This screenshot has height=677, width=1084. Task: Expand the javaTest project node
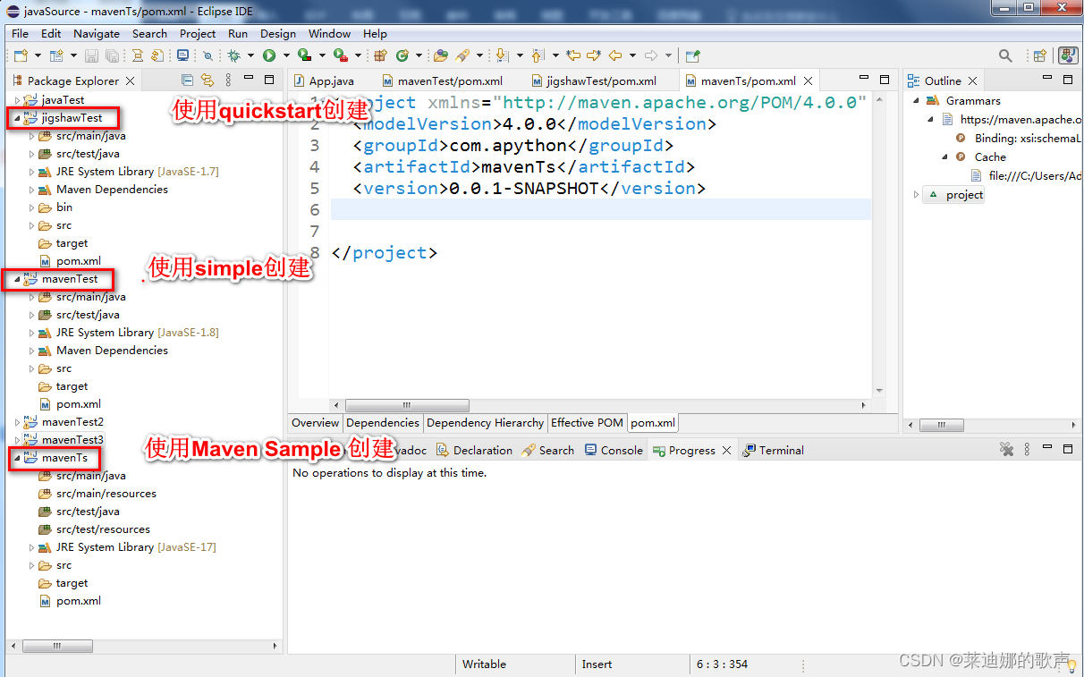click(17, 100)
